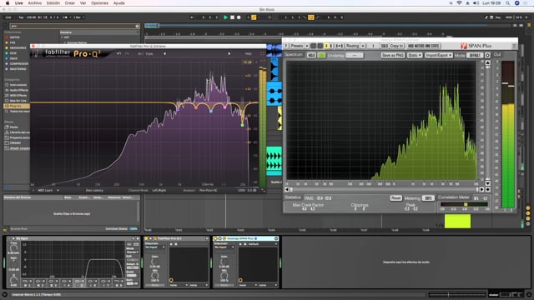Open SPAN Plus help question-mark button
Viewport: 534px width, 300px height.
(x=286, y=46)
